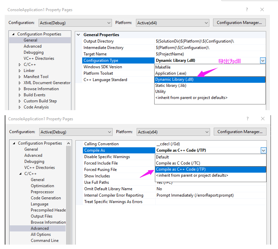Click the Compile As dropdown arrow
Image resolution: width=278 pixels, height=249 pixels.
[263, 150]
